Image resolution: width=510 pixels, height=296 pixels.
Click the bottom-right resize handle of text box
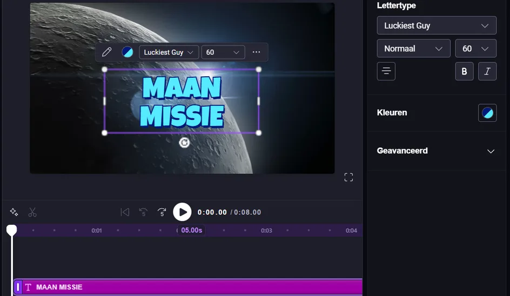click(x=259, y=133)
